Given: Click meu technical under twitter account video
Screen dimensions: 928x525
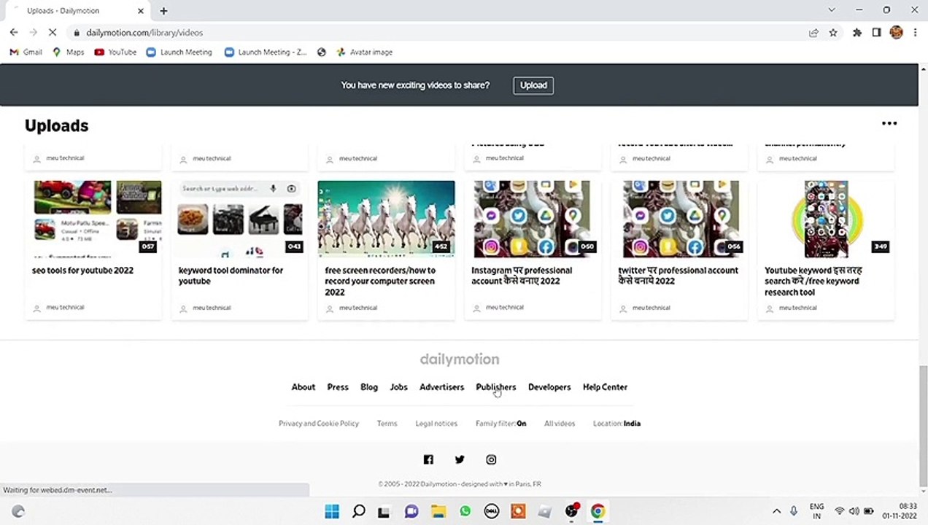Looking at the screenshot, I should point(651,308).
